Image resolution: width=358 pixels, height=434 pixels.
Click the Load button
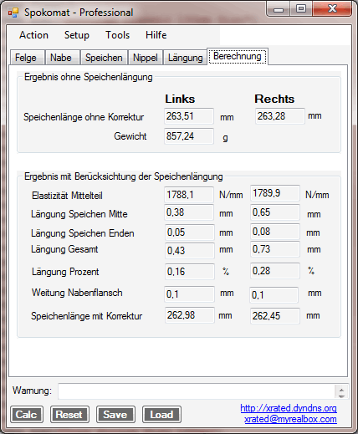tap(161, 415)
